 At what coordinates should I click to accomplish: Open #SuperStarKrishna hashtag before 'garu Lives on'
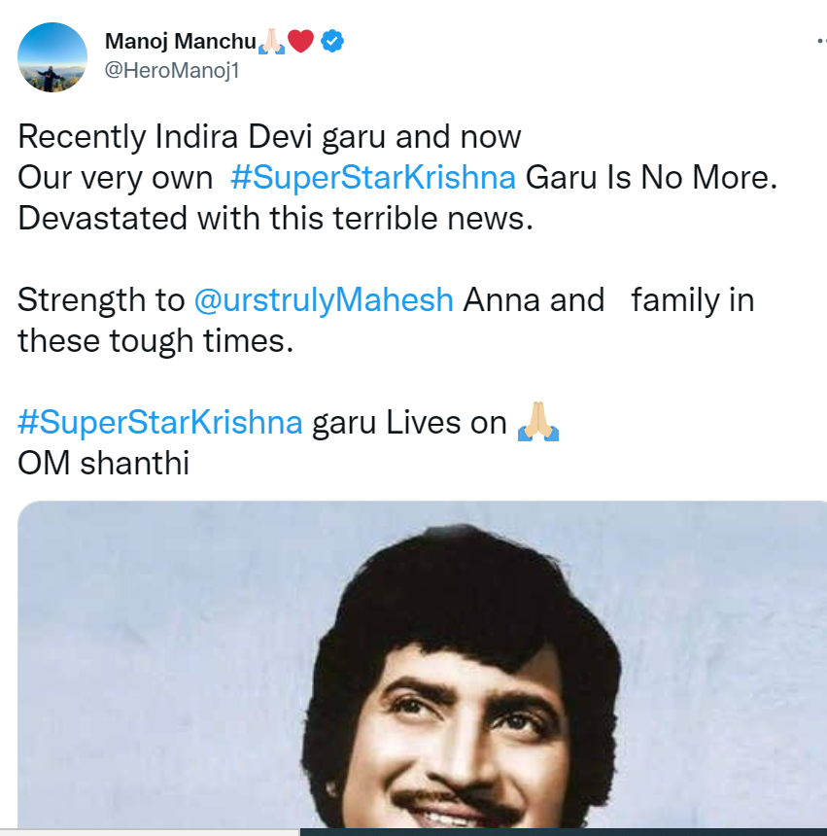tap(160, 423)
